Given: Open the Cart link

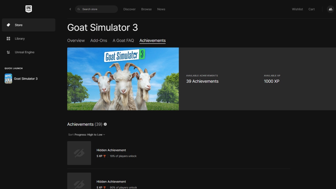Looking at the screenshot, I should click(311, 9).
